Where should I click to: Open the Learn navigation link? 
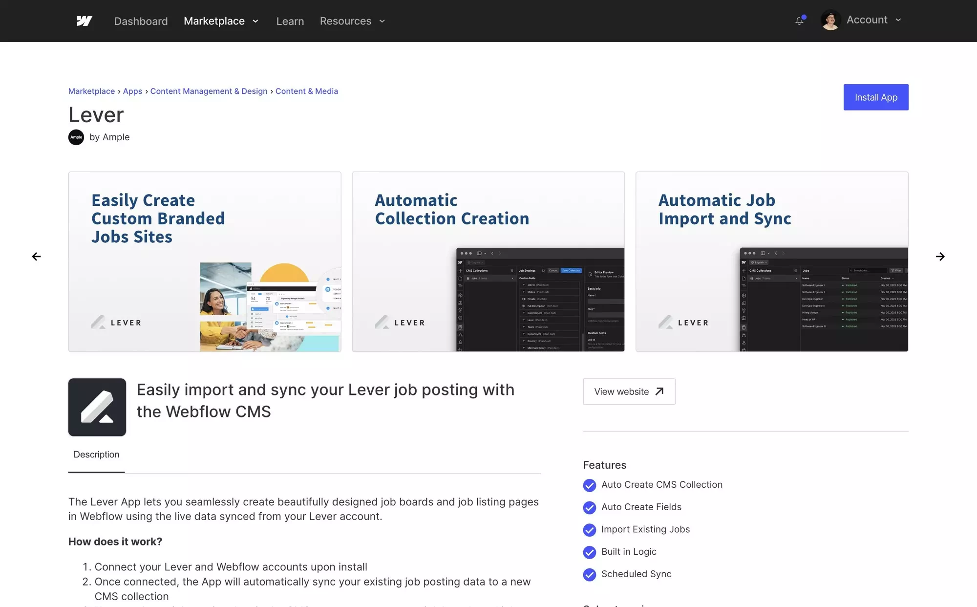[x=290, y=21]
